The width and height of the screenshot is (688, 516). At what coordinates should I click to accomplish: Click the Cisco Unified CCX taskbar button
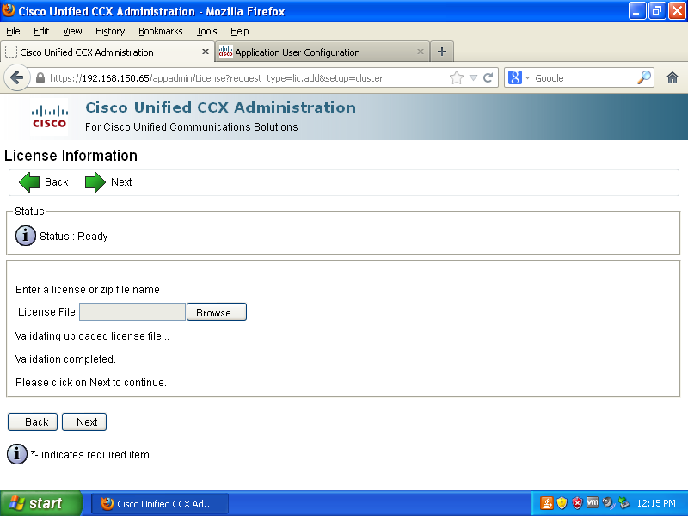coord(159,503)
